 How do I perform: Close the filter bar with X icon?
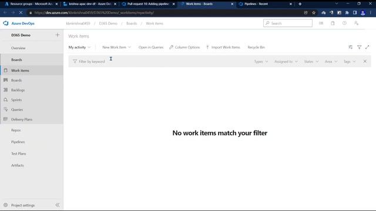pyautogui.click(x=365, y=61)
